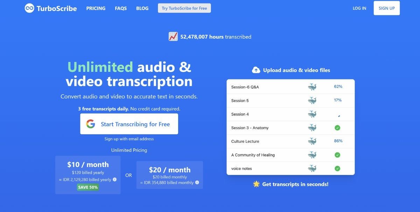Click the TurboScribe infinity logo icon
Image resolution: width=420 pixels, height=212 pixels.
pyautogui.click(x=29, y=8)
